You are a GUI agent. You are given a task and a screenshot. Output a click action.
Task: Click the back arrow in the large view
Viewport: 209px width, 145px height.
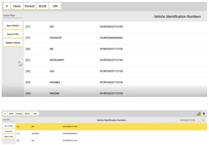tap(7, 6)
